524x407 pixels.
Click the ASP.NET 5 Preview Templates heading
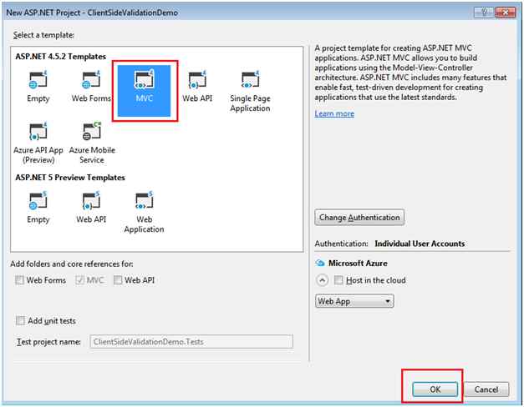coord(70,178)
